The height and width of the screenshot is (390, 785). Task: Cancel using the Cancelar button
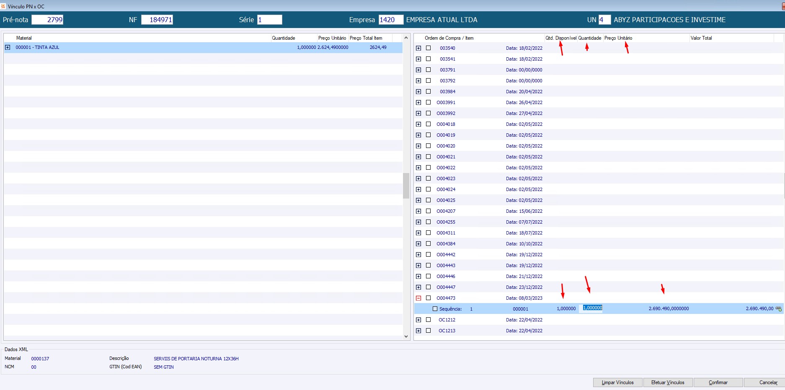[764, 382]
